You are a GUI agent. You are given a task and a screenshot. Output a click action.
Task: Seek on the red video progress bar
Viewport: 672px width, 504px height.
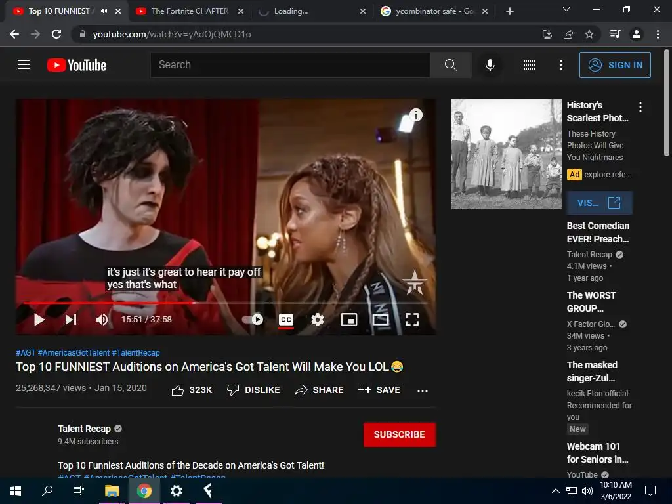pyautogui.click(x=225, y=303)
